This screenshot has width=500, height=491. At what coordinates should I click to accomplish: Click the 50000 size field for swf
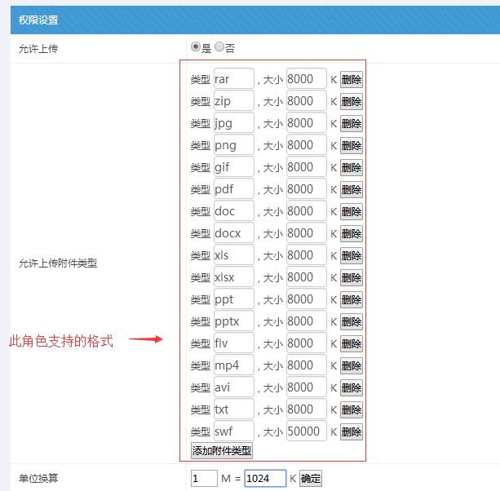[x=306, y=431]
